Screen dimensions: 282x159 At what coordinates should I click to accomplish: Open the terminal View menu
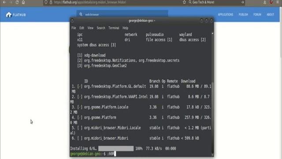[90, 28]
